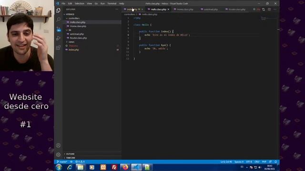Click the master branch indicator in status bar
Screen dimensions: 305x171
(62, 161)
